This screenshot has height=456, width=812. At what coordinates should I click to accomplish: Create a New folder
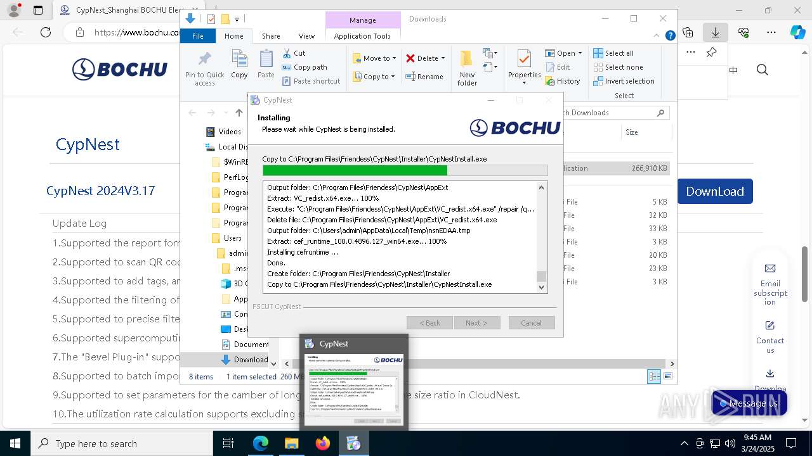point(467,68)
